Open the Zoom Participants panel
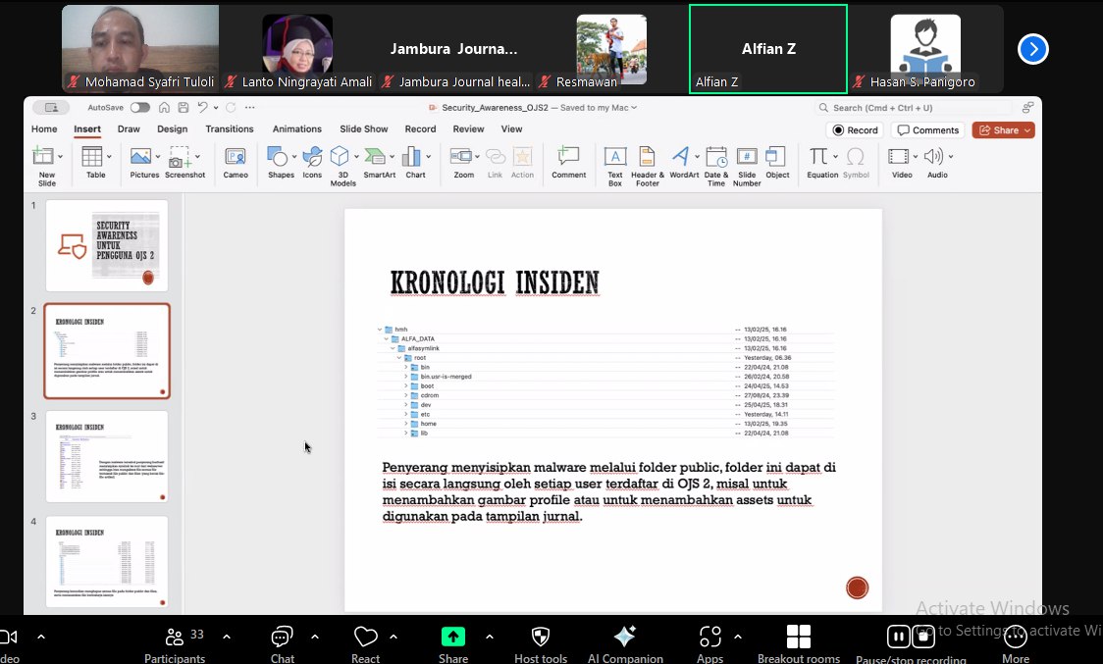1103x664 pixels. click(x=175, y=644)
